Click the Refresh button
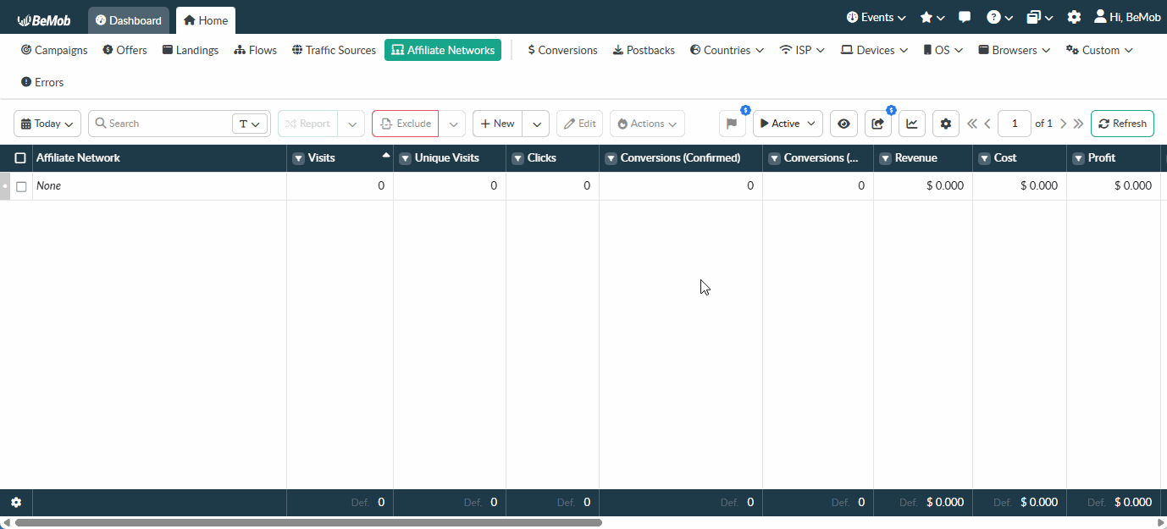Screen dimensions: 1167x529 coord(1122,124)
